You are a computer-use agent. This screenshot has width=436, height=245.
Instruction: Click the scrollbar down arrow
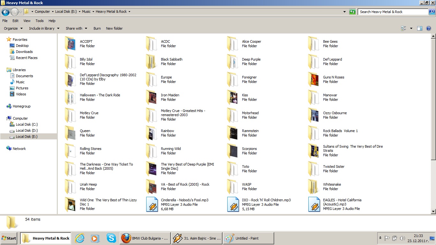[433, 211]
